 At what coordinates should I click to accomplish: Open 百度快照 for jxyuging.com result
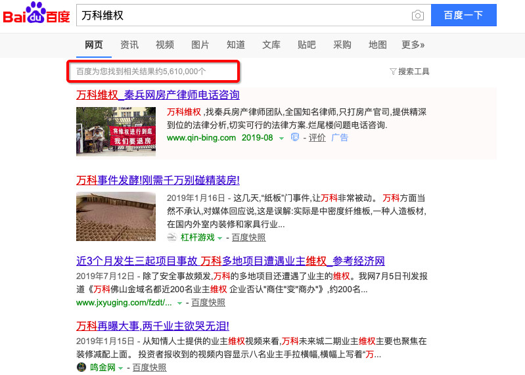pyautogui.click(x=208, y=302)
